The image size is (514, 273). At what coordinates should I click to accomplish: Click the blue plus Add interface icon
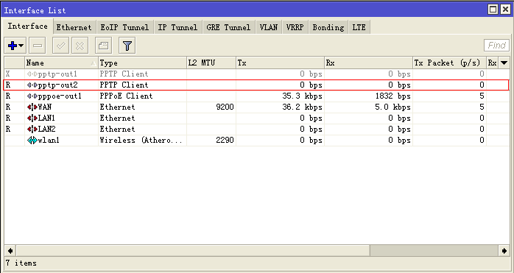[12, 46]
